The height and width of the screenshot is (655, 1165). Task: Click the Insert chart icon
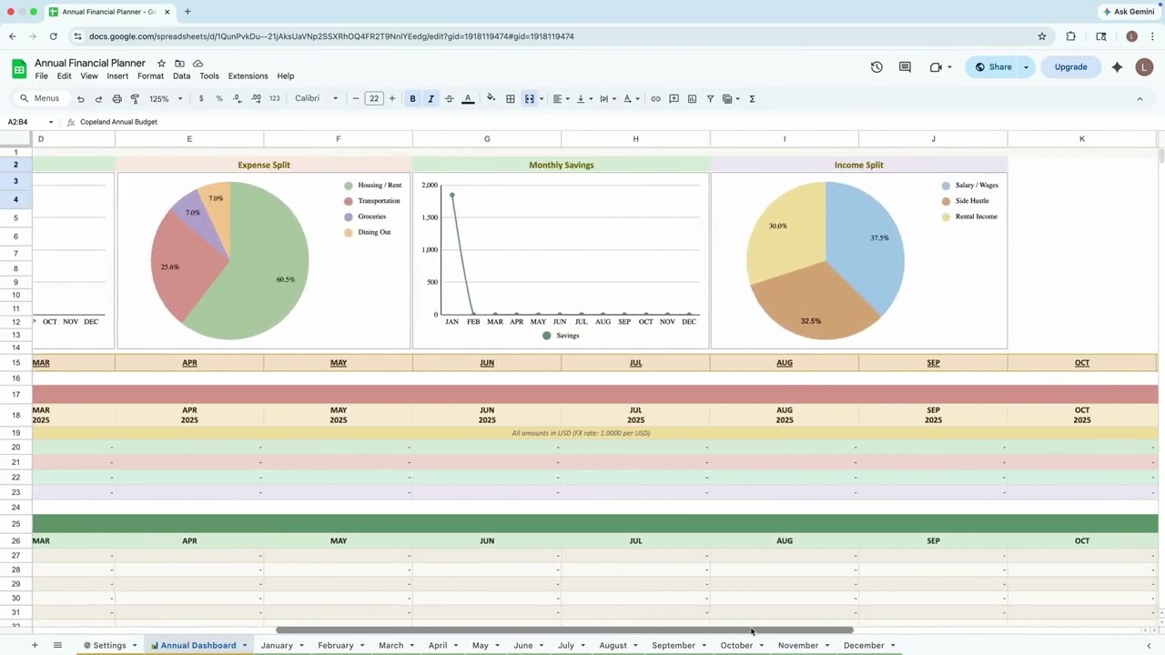(692, 99)
